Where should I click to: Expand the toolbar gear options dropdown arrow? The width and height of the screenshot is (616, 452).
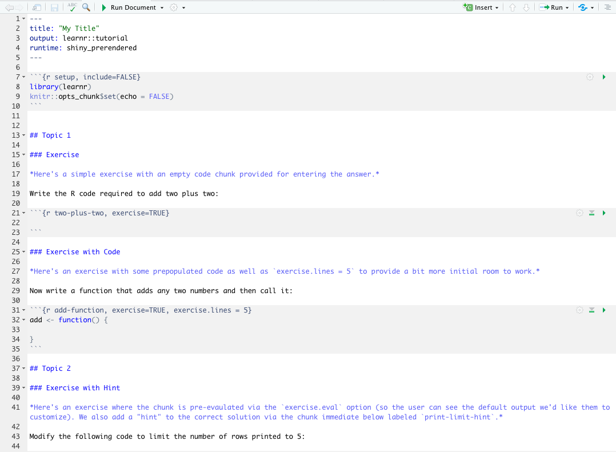tap(183, 8)
